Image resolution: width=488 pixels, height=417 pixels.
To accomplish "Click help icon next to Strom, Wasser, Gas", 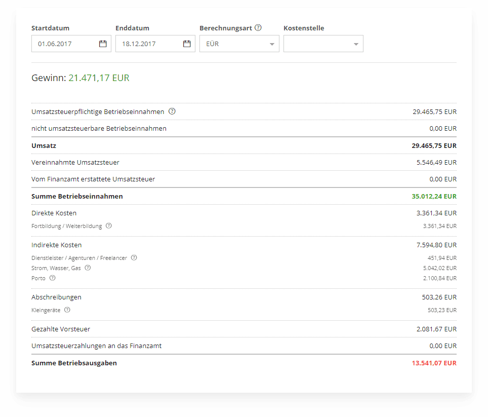I will [88, 268].
